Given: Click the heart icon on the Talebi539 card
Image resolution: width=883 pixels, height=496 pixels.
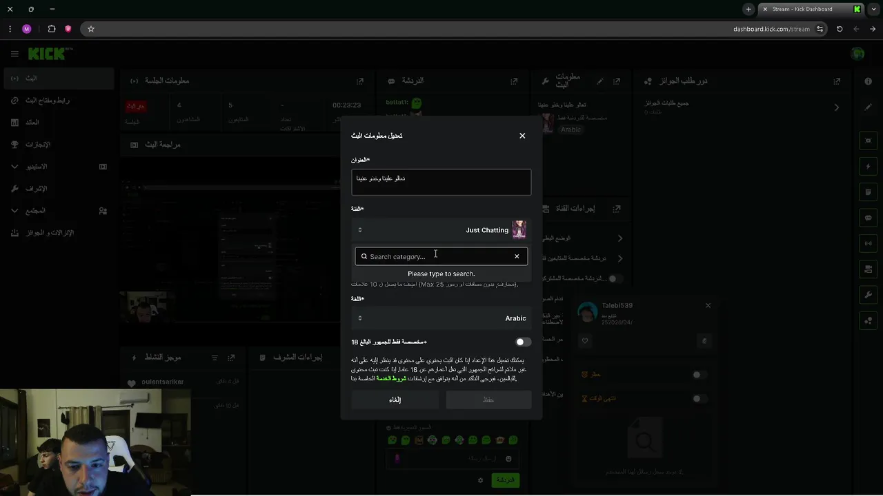Looking at the screenshot, I should [585, 340].
